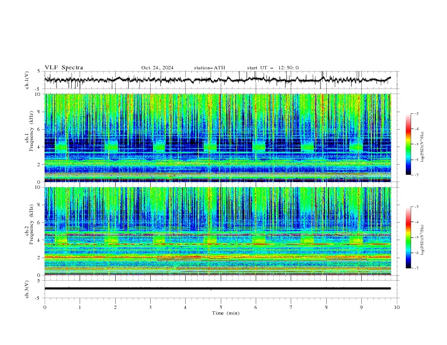Click the time axis tick label "4"

coord(185,307)
